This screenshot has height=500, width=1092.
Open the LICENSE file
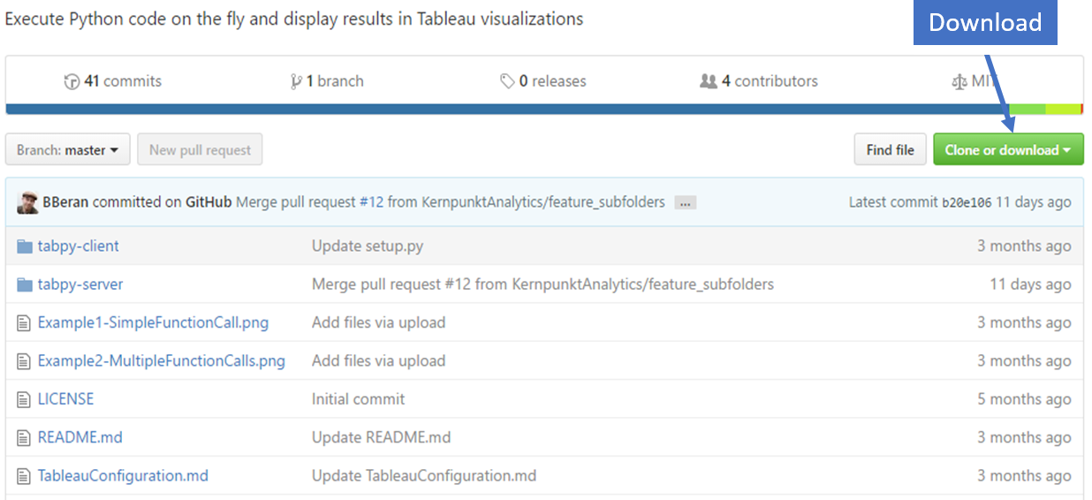click(x=65, y=399)
